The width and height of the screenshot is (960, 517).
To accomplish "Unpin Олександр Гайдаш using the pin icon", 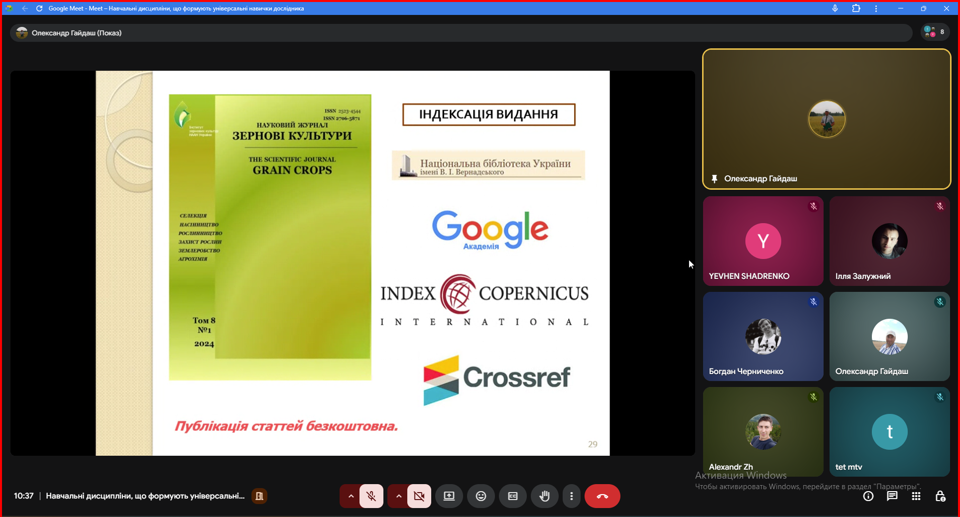I will click(x=715, y=179).
